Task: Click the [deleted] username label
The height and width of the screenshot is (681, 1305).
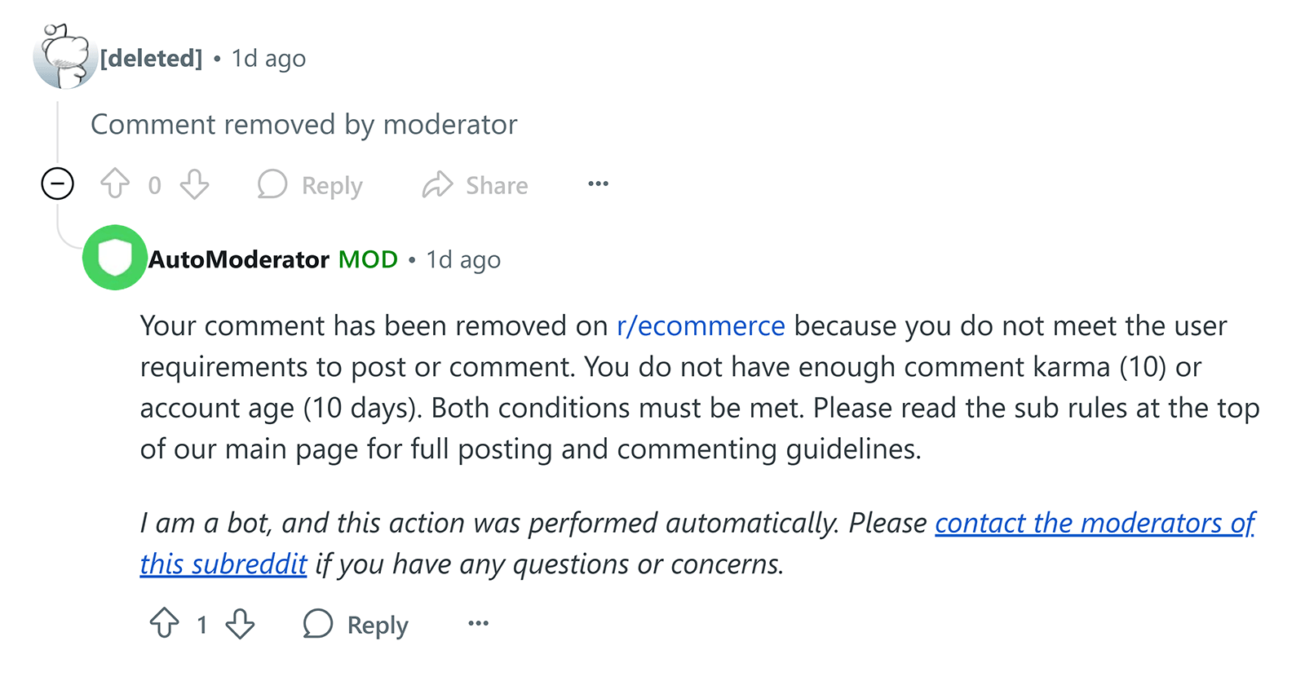Action: click(x=152, y=58)
